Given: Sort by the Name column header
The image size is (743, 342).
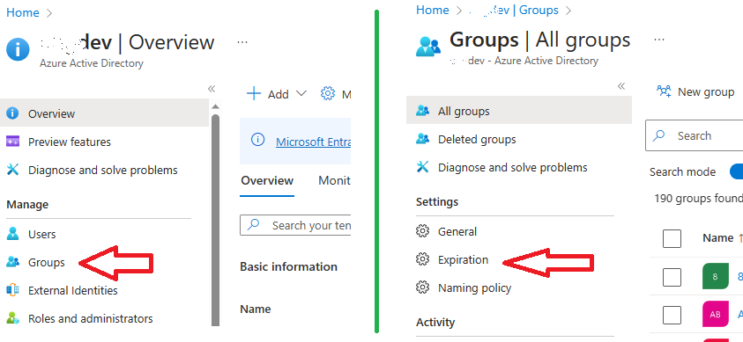Looking at the screenshot, I should (x=718, y=238).
